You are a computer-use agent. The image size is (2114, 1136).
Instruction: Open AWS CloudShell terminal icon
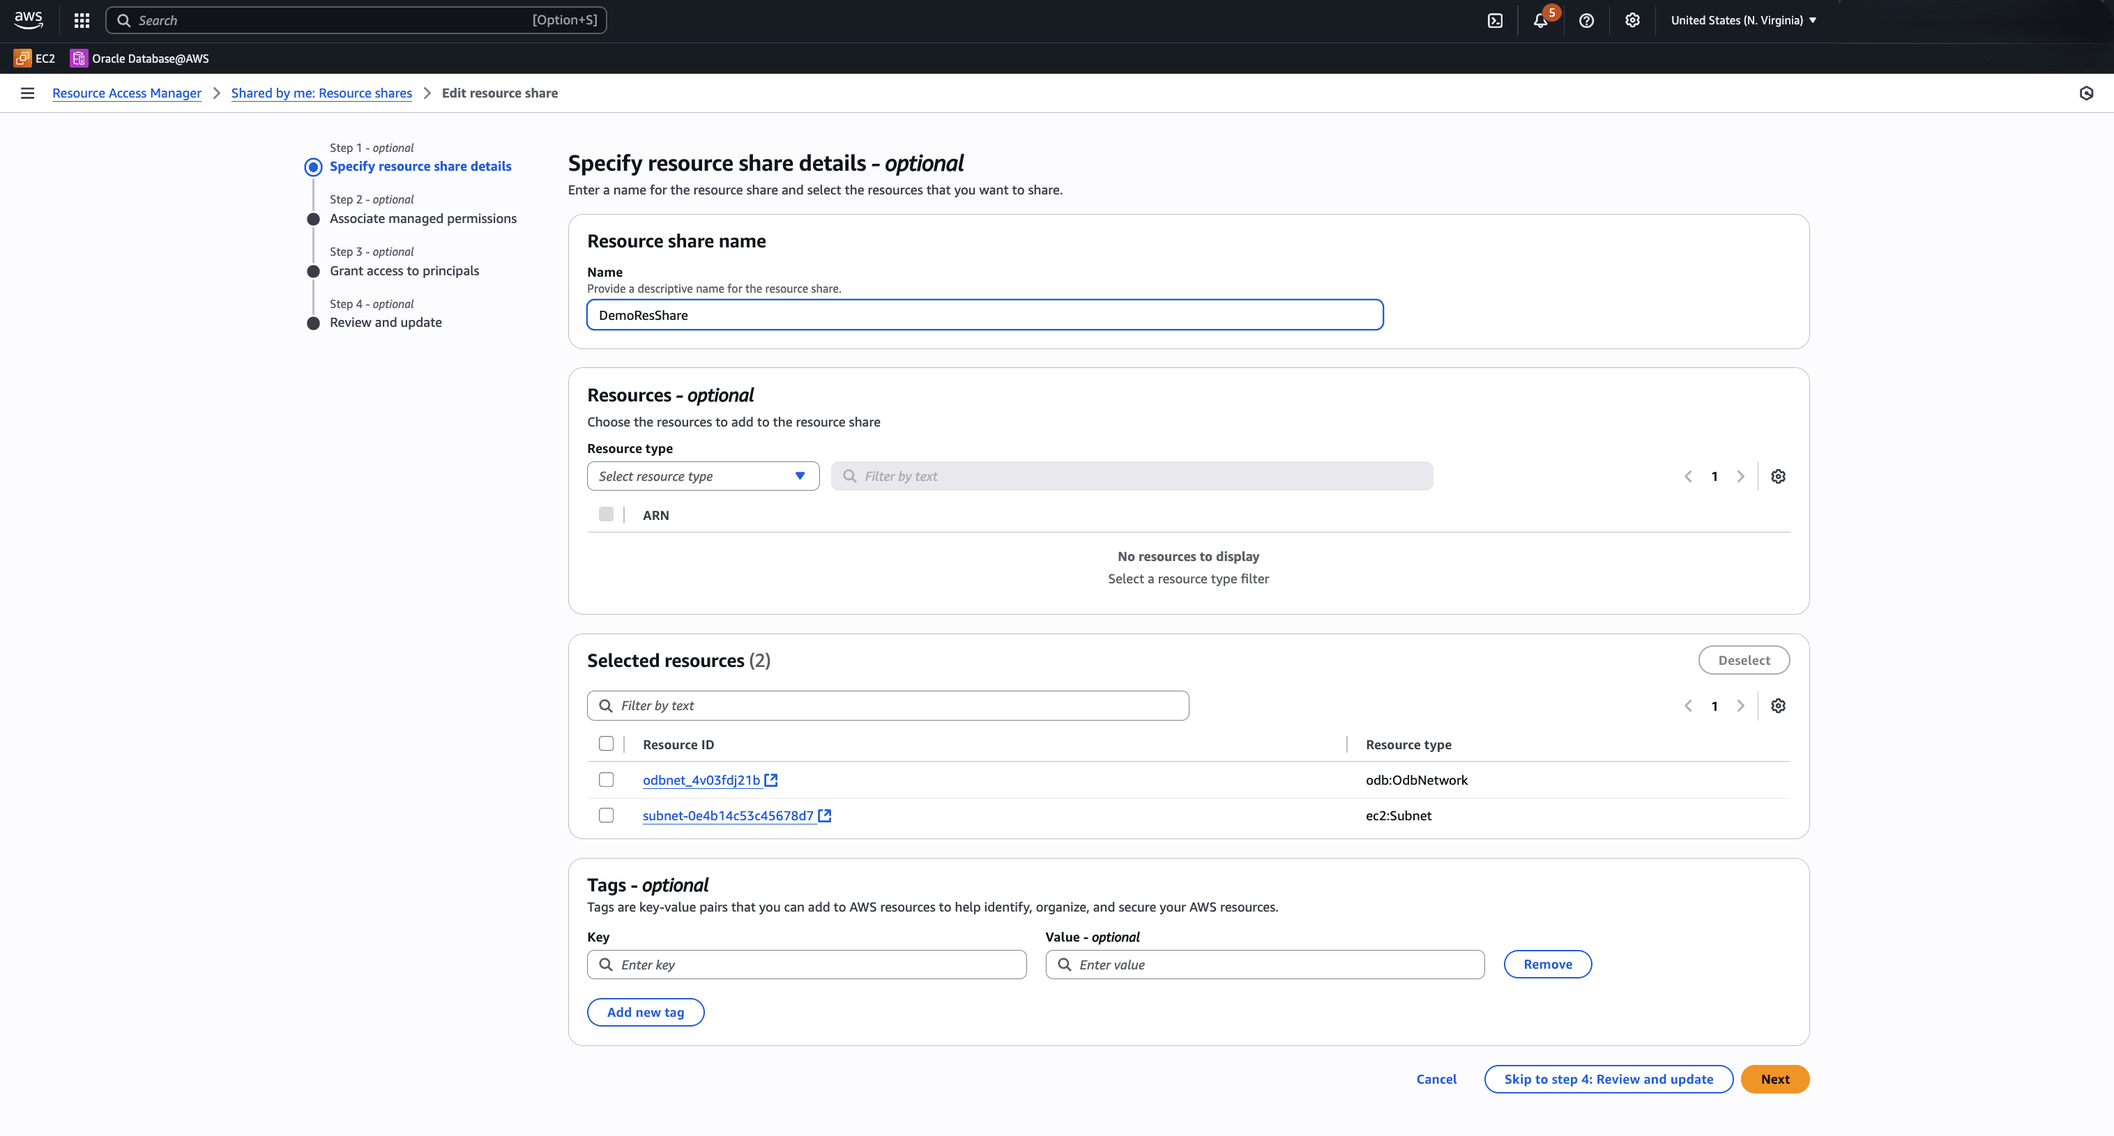pyautogui.click(x=1496, y=20)
